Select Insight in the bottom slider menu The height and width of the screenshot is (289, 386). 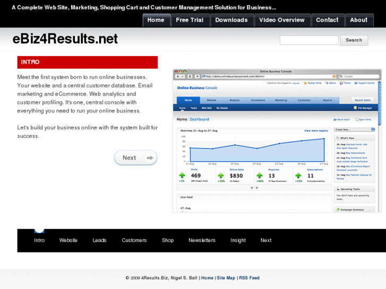tap(238, 240)
